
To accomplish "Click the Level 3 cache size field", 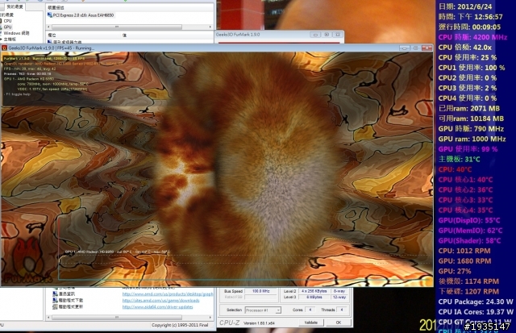I will (x=314, y=298).
